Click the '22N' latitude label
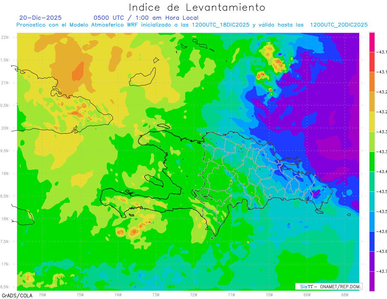 coord(5,37)
